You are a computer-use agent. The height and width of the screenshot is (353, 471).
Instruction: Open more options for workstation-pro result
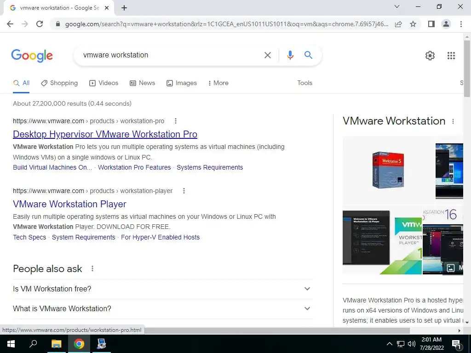(x=176, y=121)
